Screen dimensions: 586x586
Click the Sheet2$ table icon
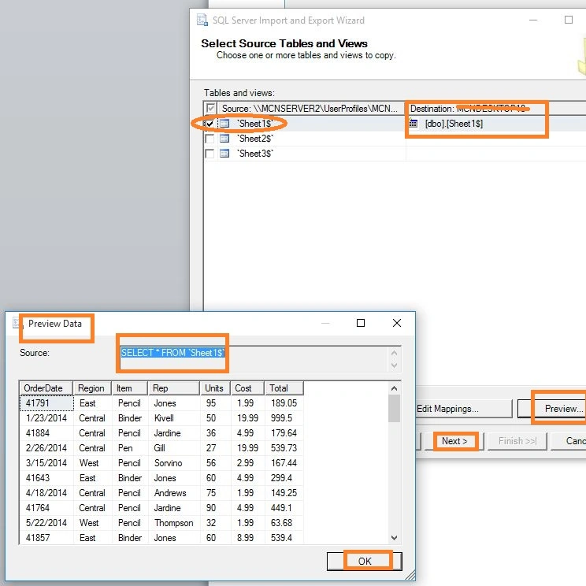pos(224,139)
